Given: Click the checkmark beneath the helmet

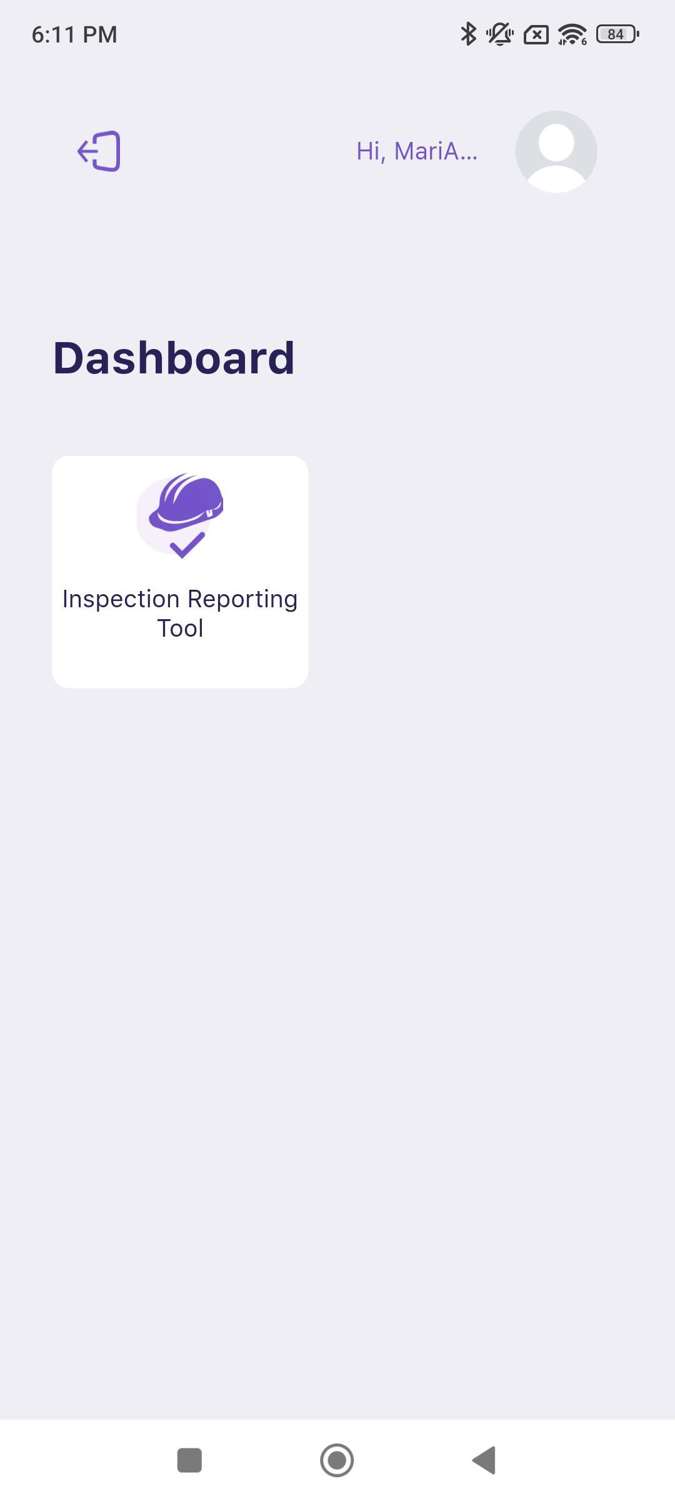Looking at the screenshot, I should pos(187,545).
